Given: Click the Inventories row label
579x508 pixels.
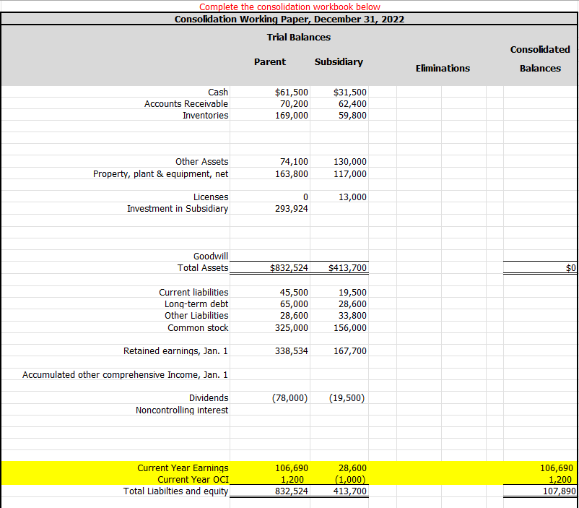Looking at the screenshot, I should point(205,116).
